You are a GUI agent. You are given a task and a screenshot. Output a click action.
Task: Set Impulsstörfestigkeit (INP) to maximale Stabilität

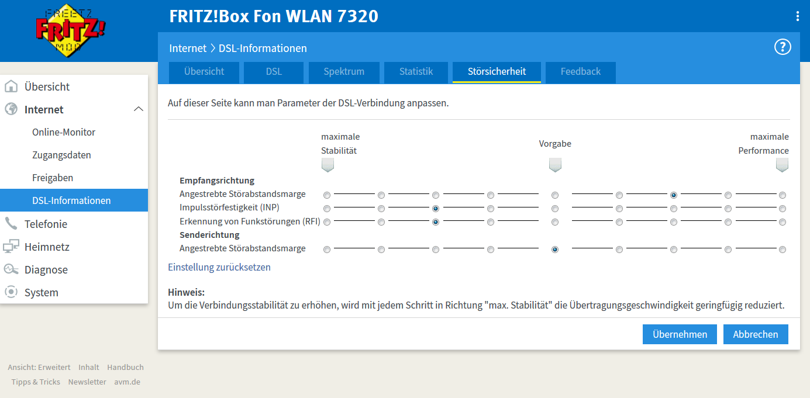[327, 209]
